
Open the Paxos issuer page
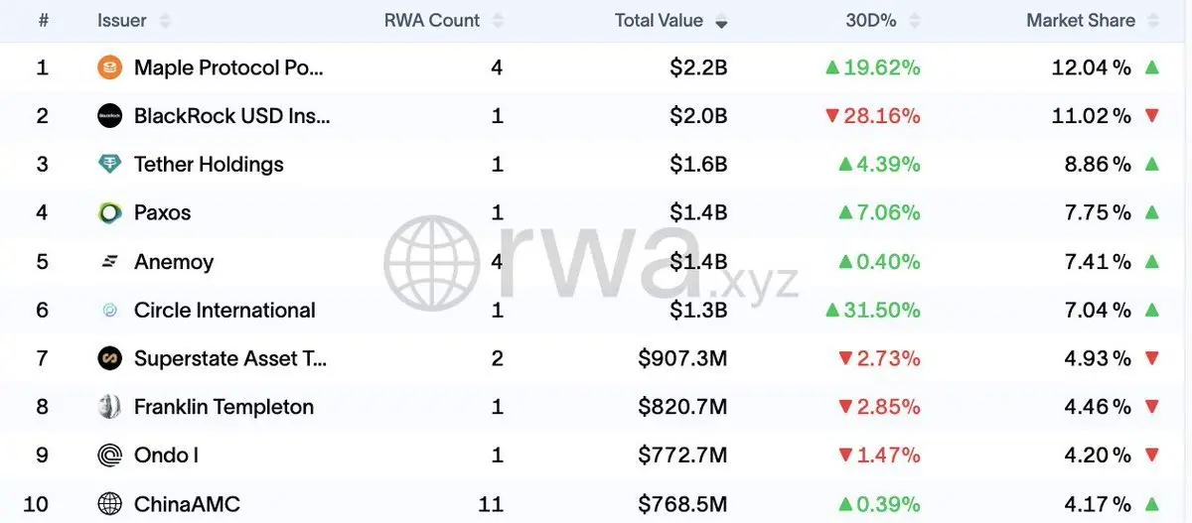point(162,212)
